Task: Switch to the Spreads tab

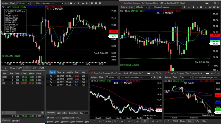Action: pyautogui.click(x=15, y=121)
